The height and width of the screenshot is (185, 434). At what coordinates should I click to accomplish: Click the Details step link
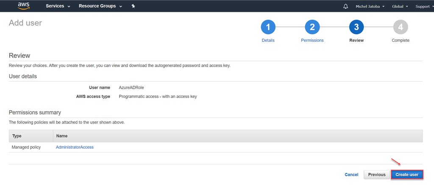pyautogui.click(x=268, y=40)
